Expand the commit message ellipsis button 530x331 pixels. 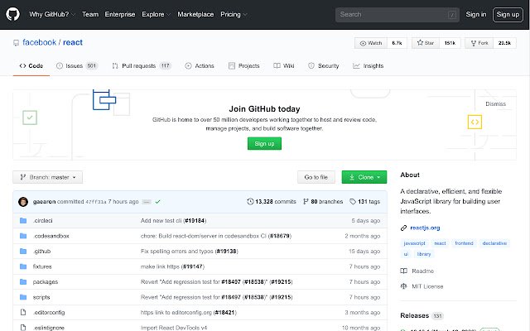(147, 202)
